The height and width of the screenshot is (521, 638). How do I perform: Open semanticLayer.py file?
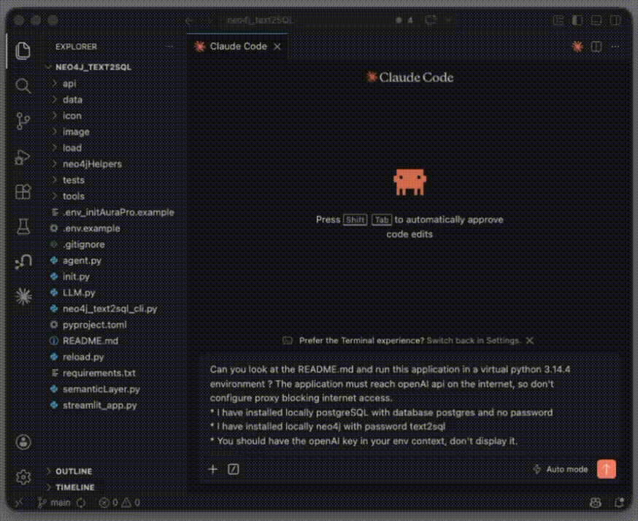[101, 389]
